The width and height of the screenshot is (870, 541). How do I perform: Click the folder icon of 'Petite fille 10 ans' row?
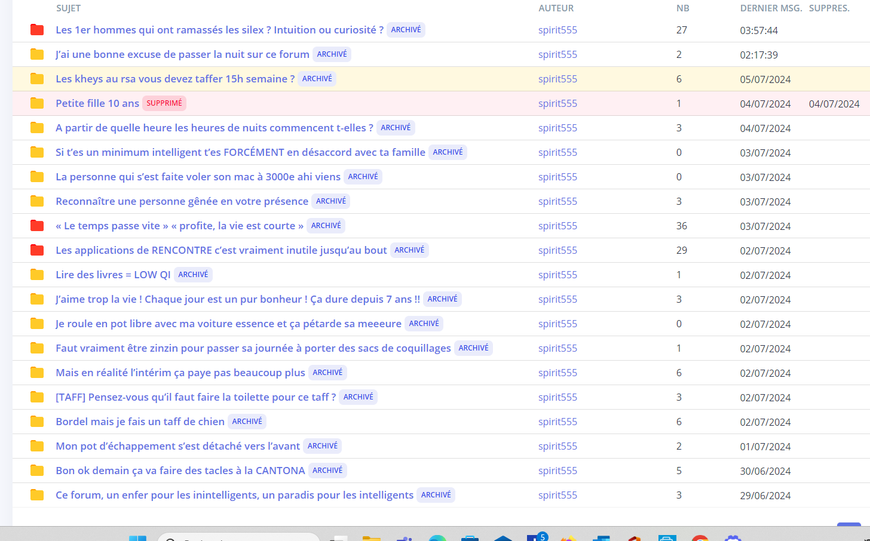(37, 103)
